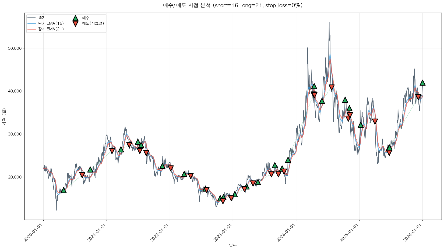Select the first buy marker in early 2020

pyautogui.click(x=64, y=190)
